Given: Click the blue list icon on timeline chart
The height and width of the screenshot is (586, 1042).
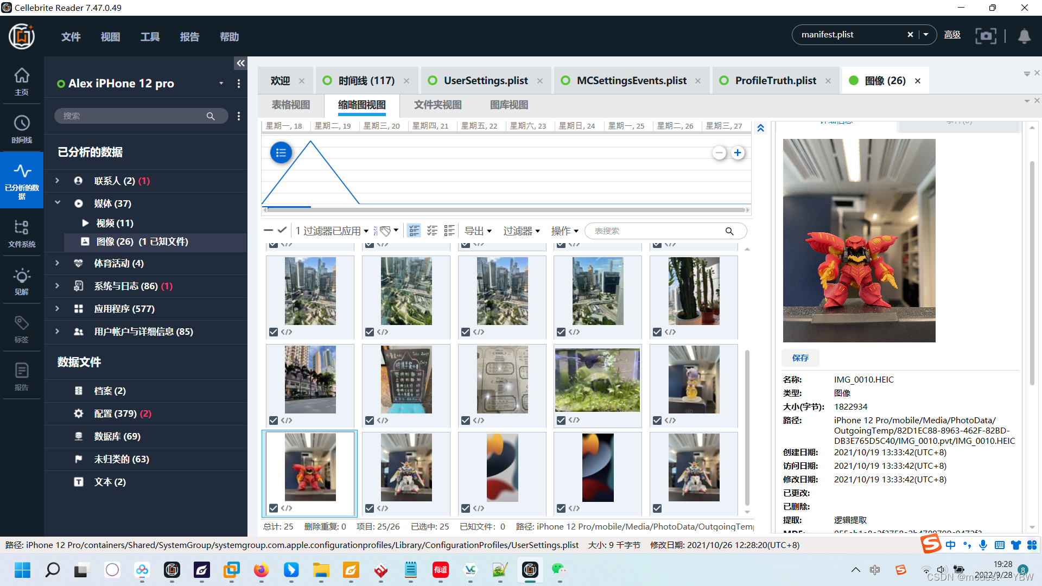Looking at the screenshot, I should click(281, 153).
